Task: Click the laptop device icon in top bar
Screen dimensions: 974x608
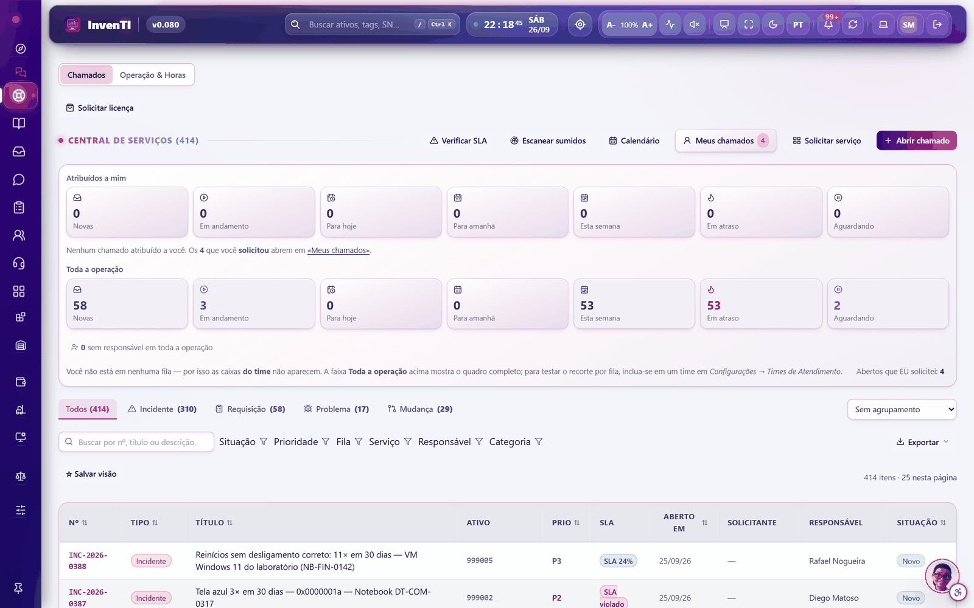Action: coord(883,24)
